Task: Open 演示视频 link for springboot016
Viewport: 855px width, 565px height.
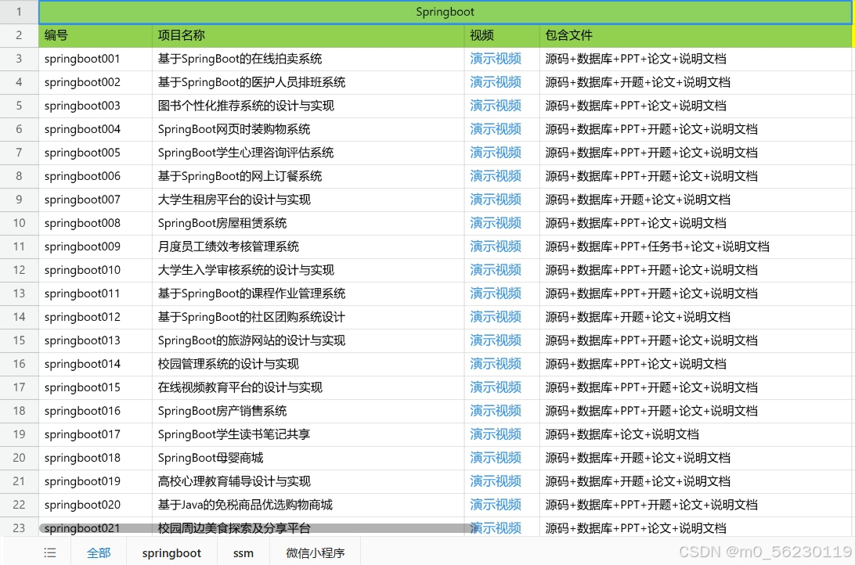Action: pyautogui.click(x=496, y=410)
